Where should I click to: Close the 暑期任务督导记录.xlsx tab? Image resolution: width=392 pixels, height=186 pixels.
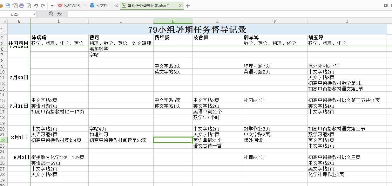(x=180, y=6)
